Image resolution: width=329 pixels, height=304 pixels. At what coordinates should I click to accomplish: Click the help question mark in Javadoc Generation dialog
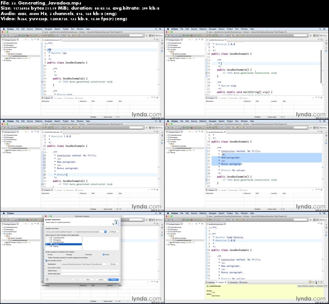click(47, 280)
